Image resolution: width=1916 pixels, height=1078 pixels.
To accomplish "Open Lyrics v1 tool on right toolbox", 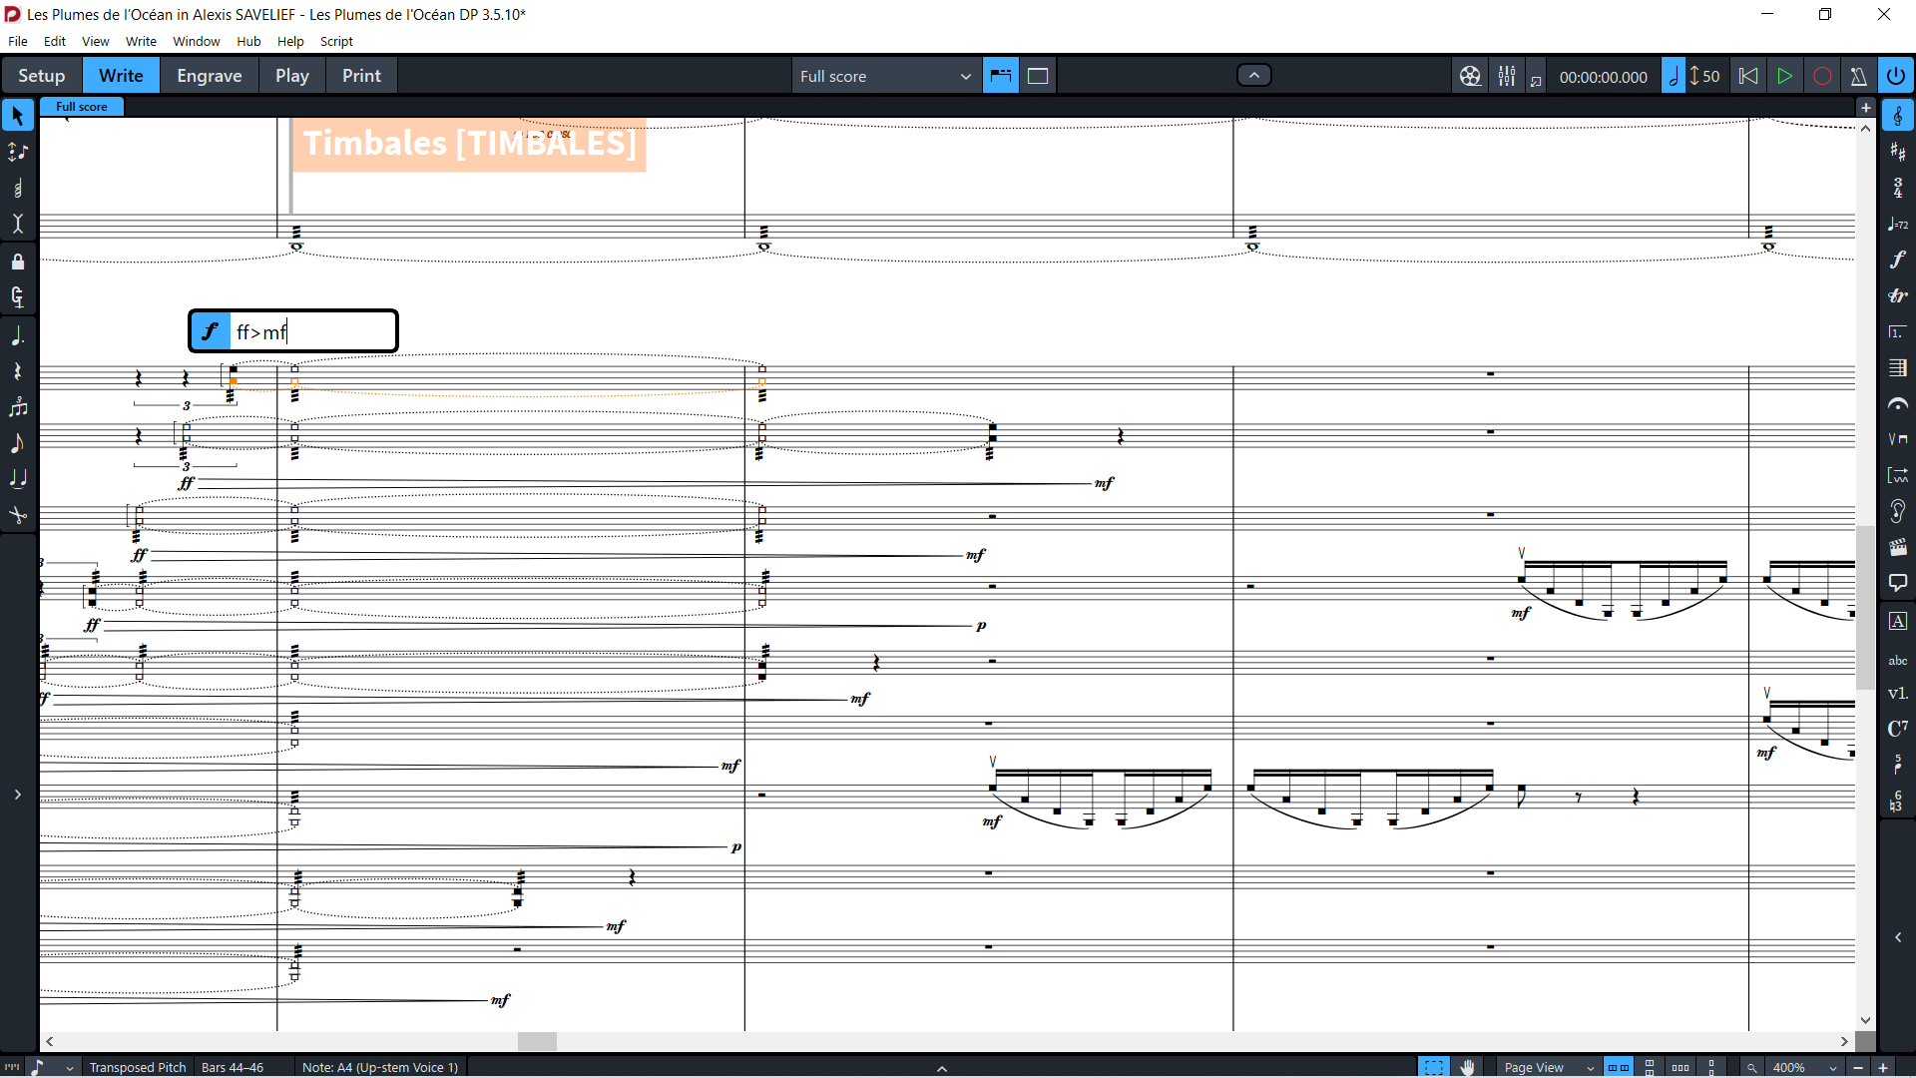I will [1898, 694].
